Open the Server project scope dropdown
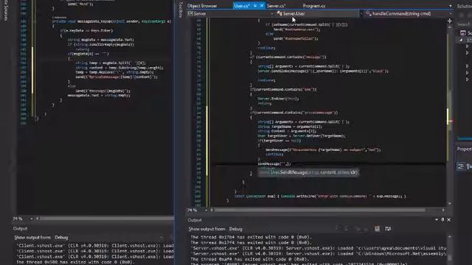 (230, 13)
